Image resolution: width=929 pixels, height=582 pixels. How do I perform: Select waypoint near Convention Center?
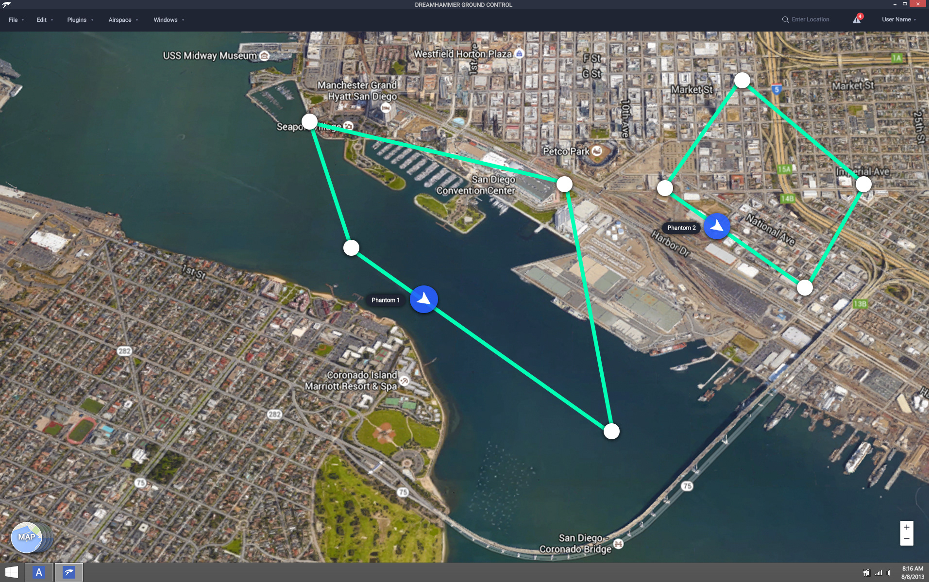pos(564,184)
